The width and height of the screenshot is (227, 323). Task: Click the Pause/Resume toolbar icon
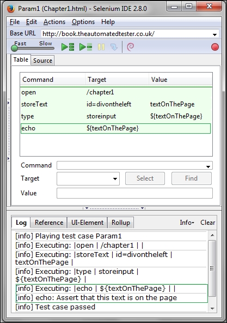[x=101, y=47]
